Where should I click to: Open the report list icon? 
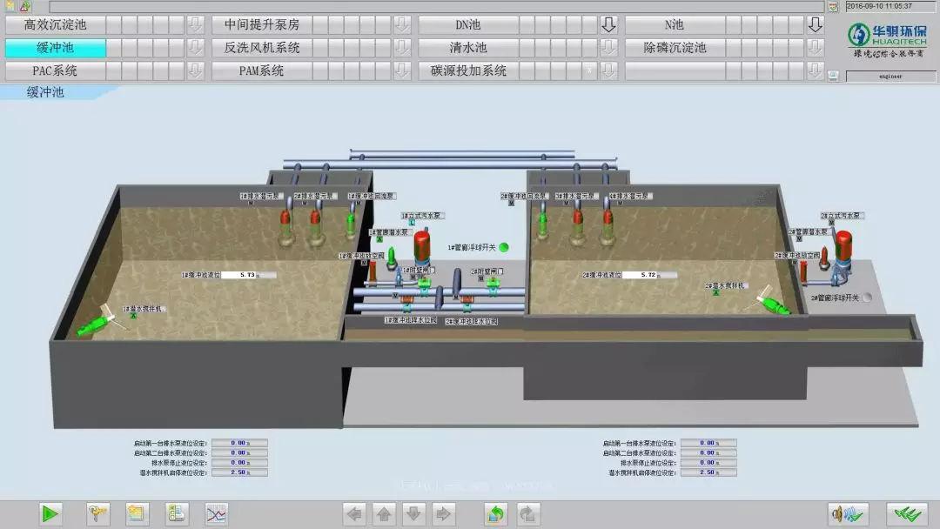(x=176, y=514)
